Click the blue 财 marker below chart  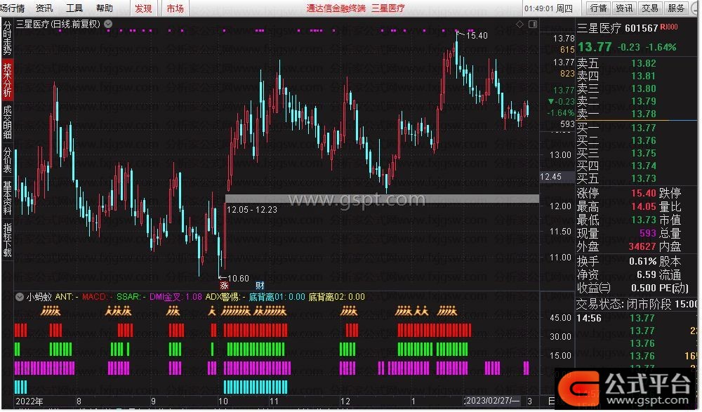pos(260,285)
